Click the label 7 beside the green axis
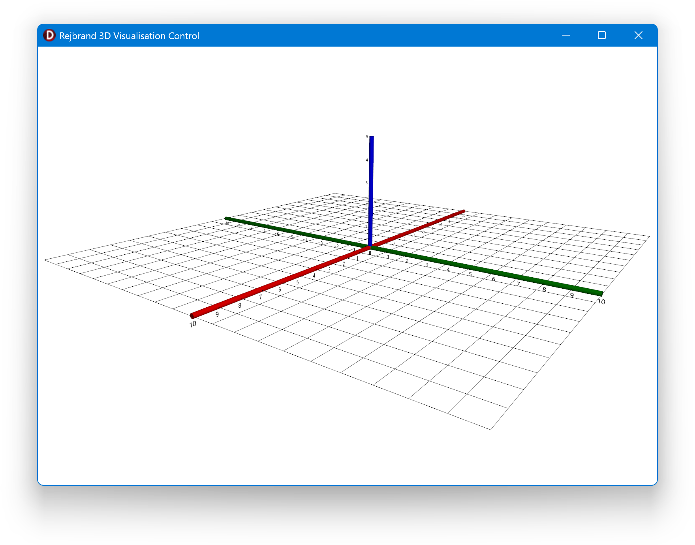Screen dimensions: 695x545 [x=518, y=284]
